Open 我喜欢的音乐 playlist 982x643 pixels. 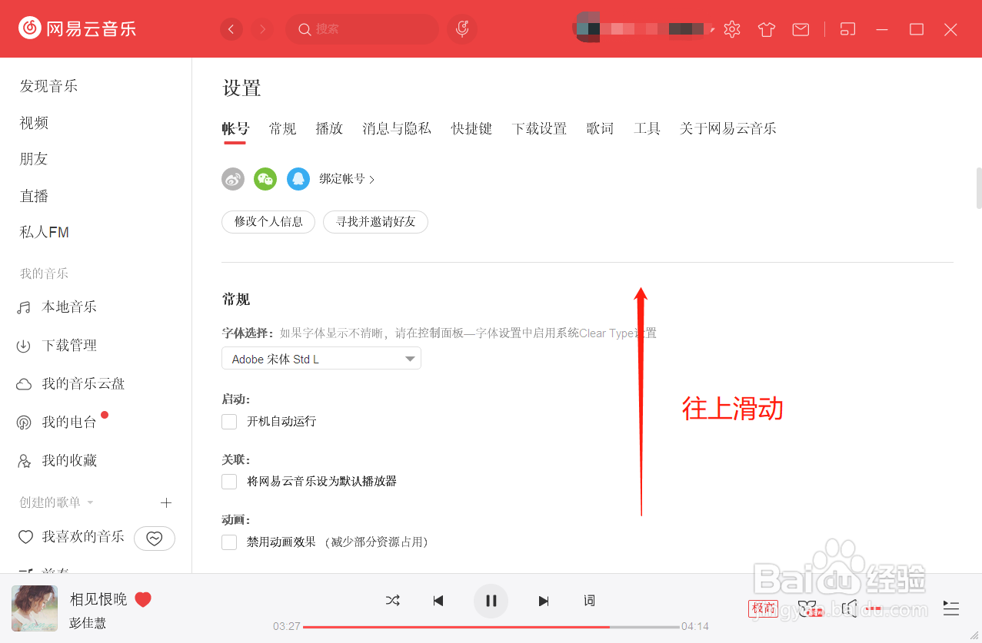coord(83,537)
